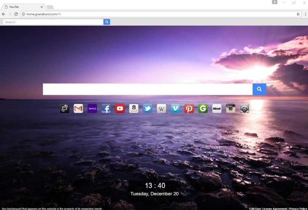This screenshot has height=210, width=308.
Task: Open the Wikipedia shortcut icon
Action: coord(161,108)
